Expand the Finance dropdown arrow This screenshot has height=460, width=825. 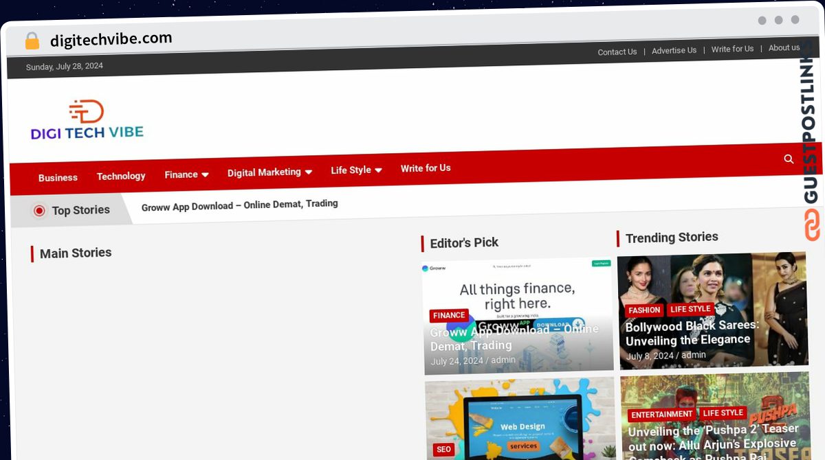(205, 174)
